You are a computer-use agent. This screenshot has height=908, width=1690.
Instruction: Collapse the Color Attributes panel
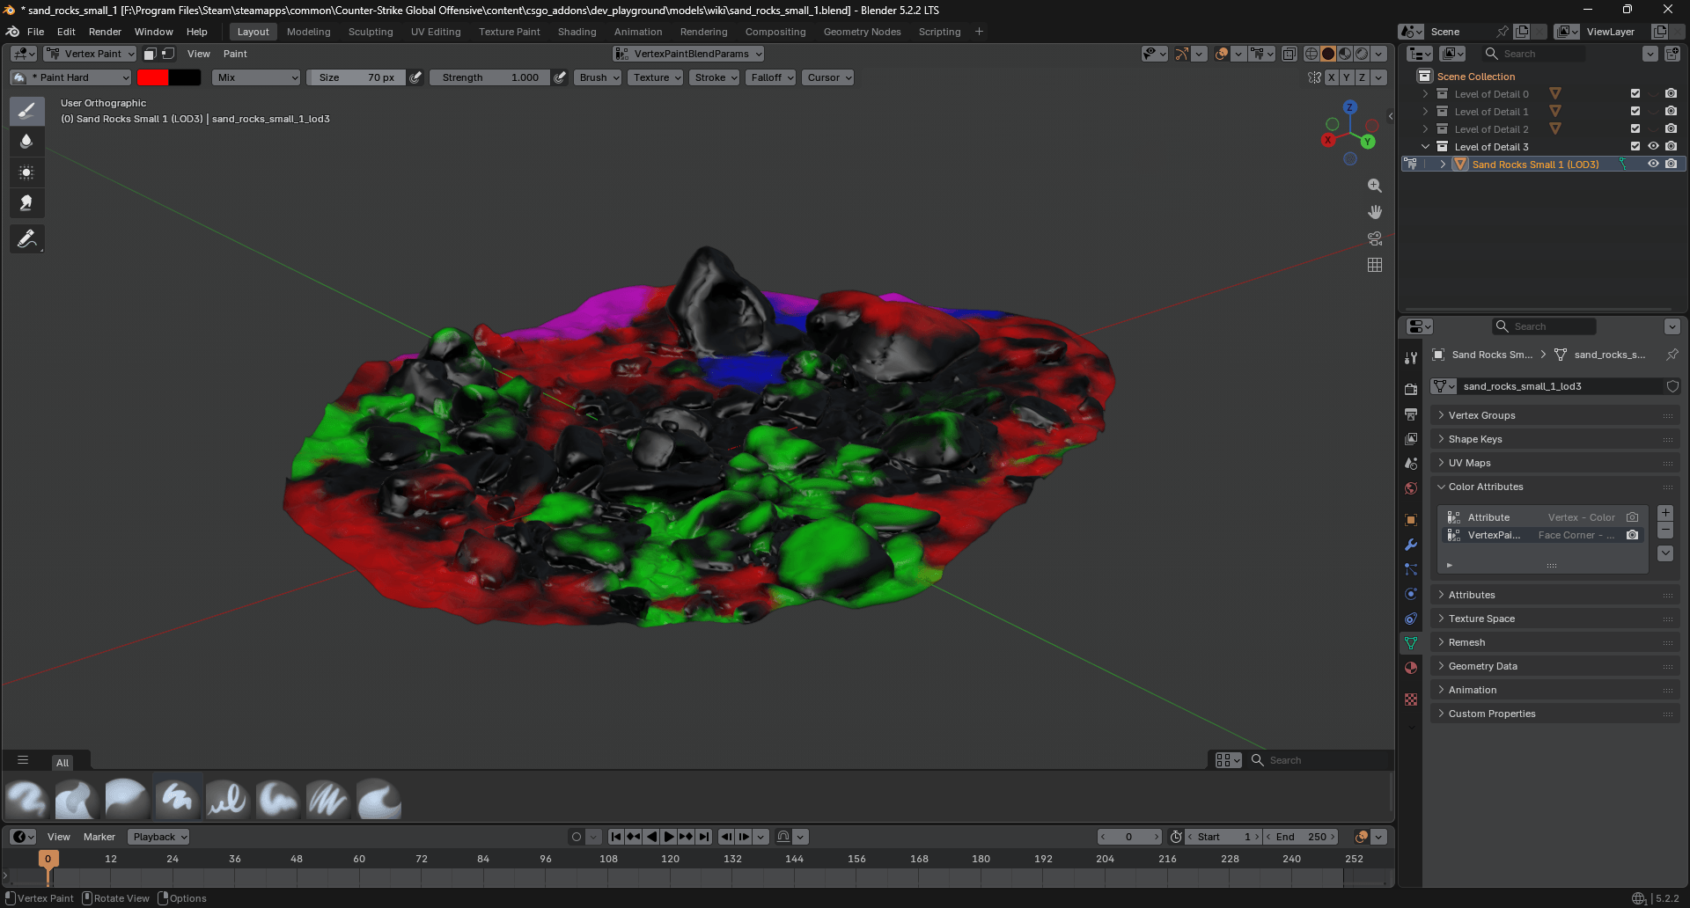tap(1555, 487)
